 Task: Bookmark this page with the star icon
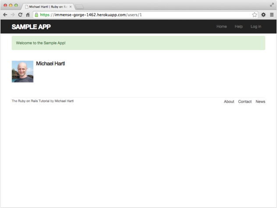click(x=255, y=14)
